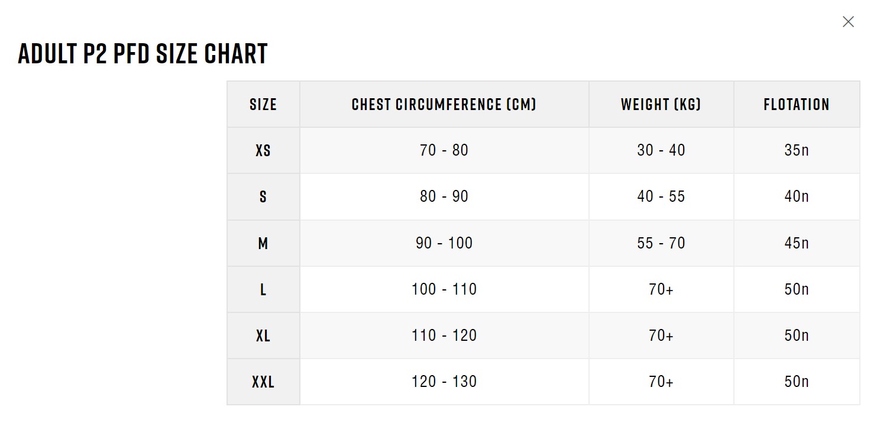Select the 35n flotation value
This screenshot has width=880, height=426.
pyautogui.click(x=797, y=150)
